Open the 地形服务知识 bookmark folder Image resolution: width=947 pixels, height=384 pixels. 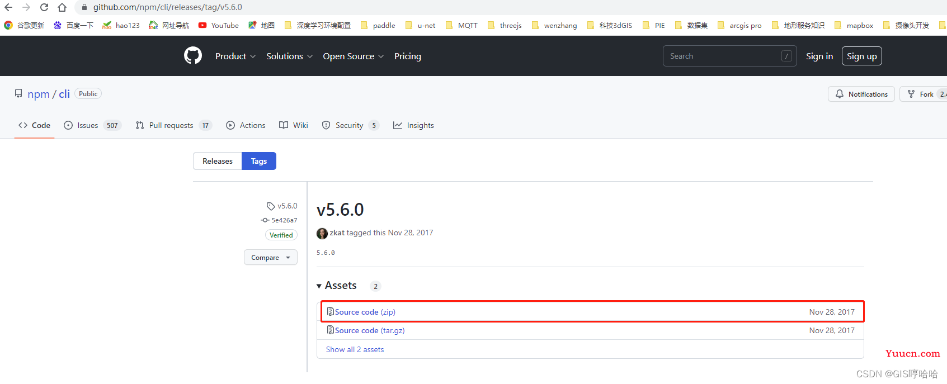798,25
